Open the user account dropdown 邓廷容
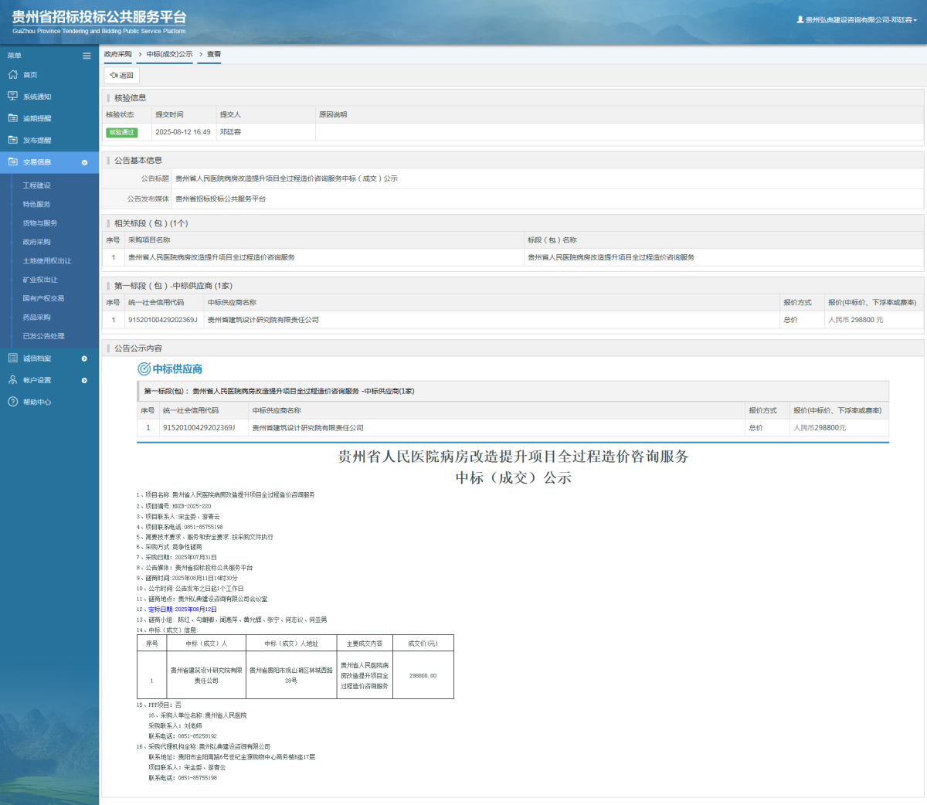 tap(857, 20)
